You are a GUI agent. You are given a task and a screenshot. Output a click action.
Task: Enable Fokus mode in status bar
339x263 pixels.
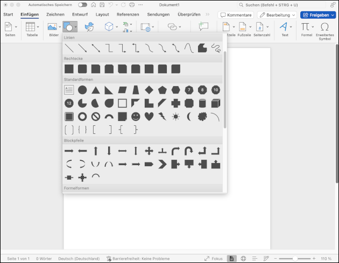[x=214, y=259]
